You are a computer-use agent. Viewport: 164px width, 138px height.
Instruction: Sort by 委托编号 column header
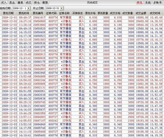pos(38,13)
